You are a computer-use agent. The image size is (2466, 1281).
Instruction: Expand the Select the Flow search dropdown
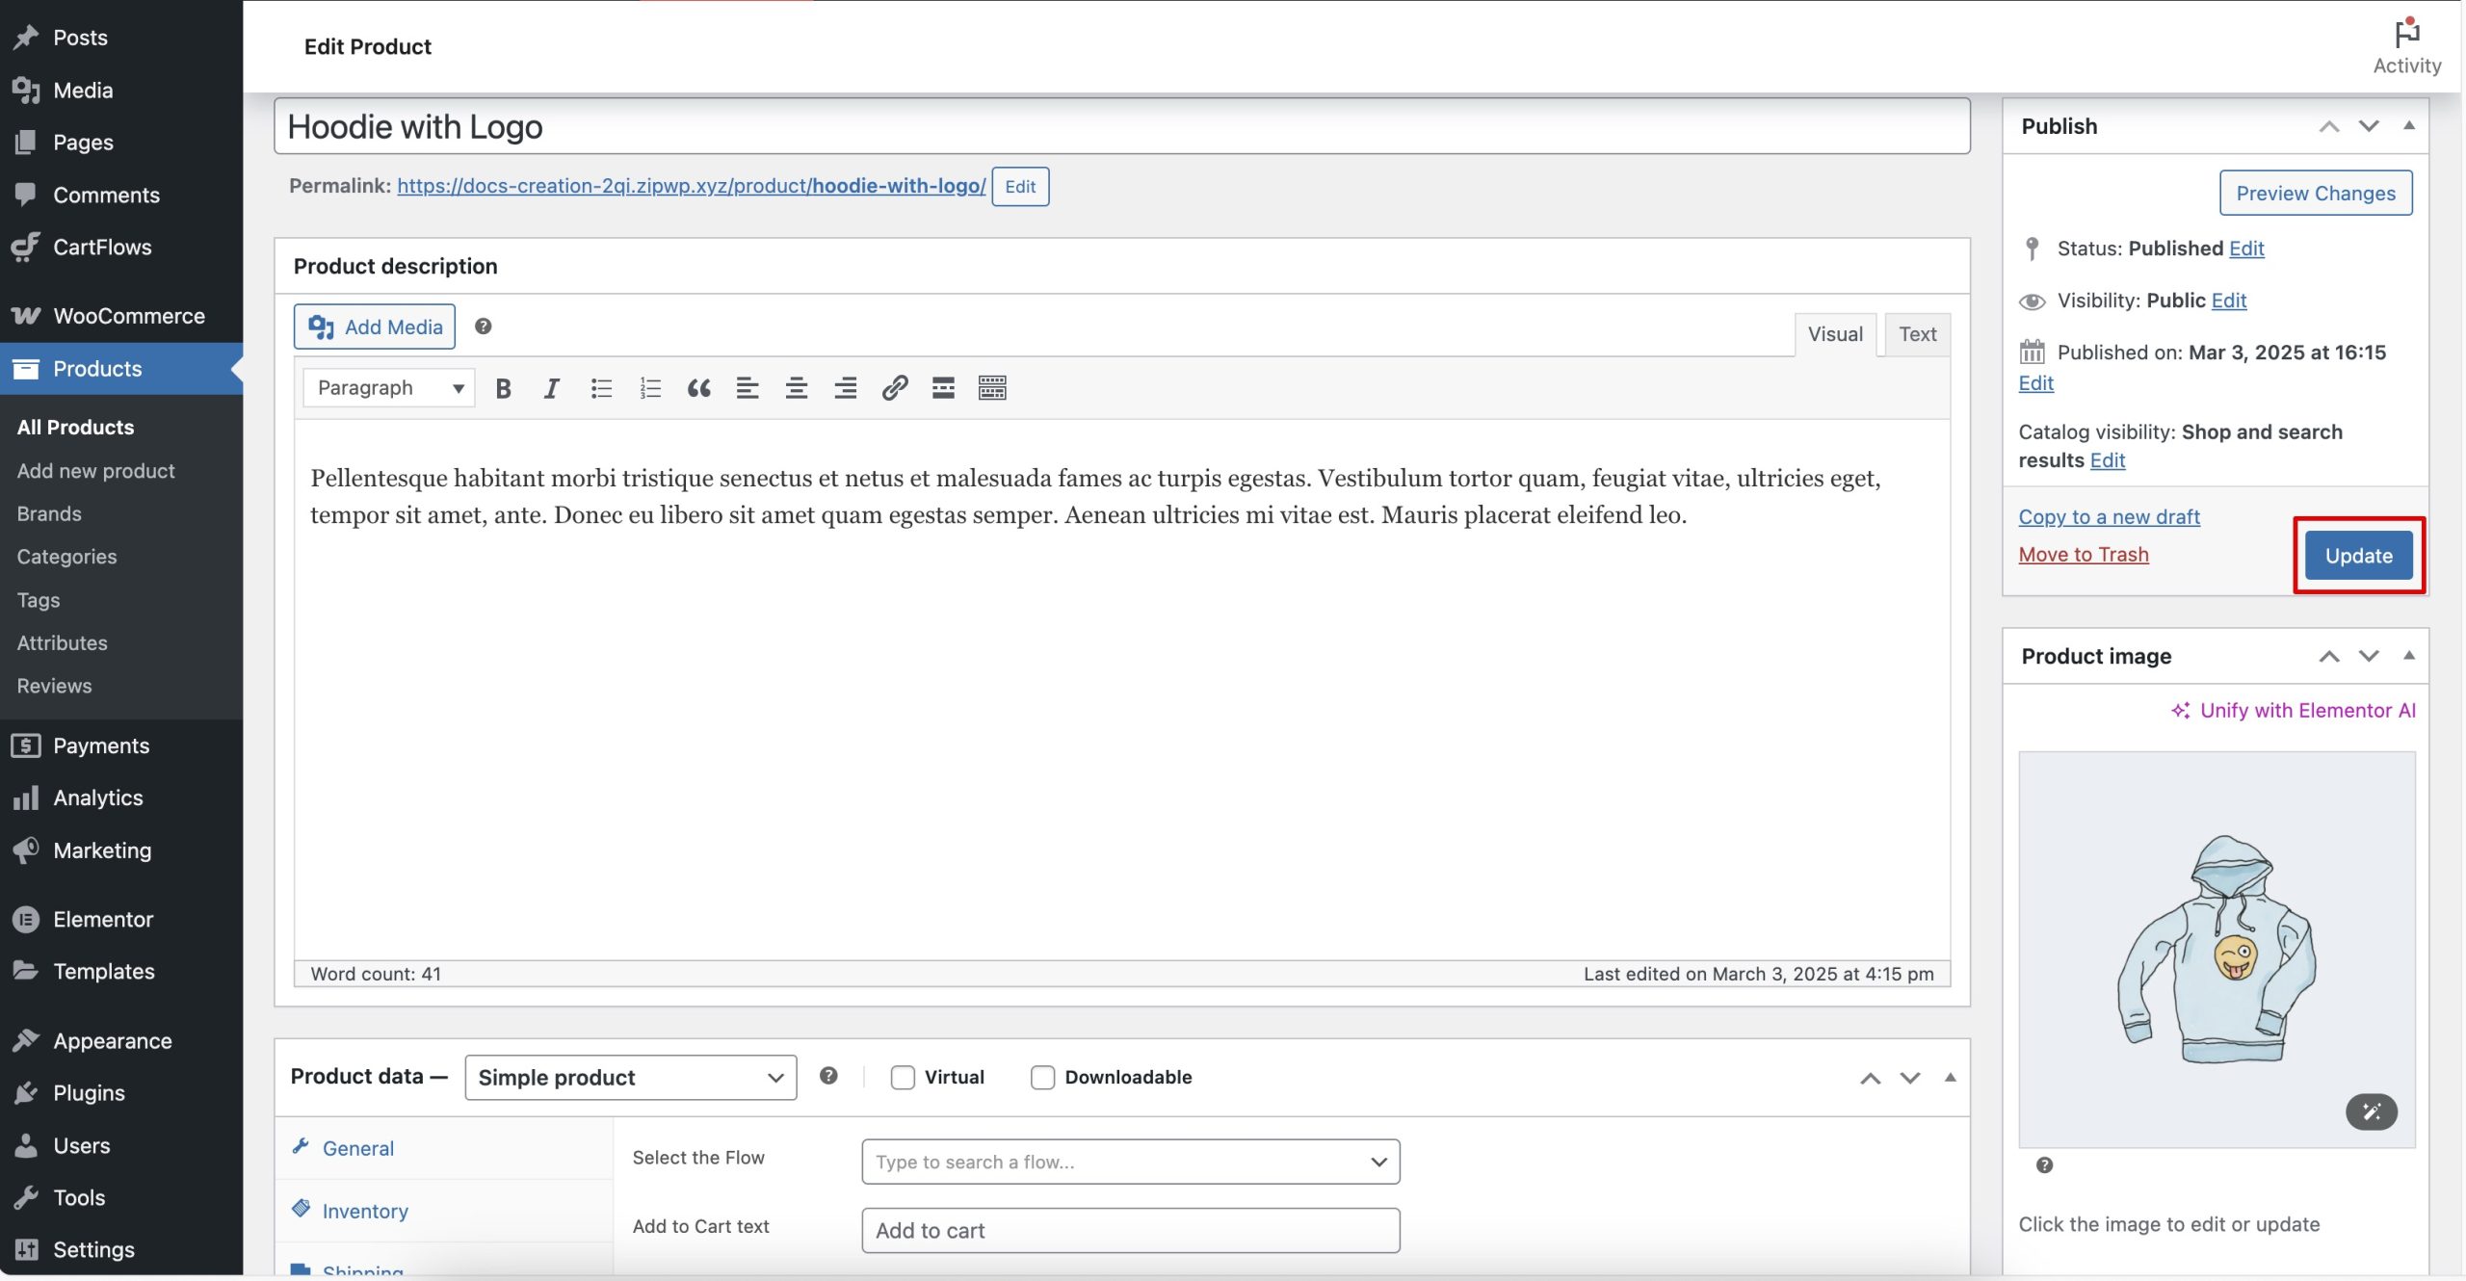[1130, 1162]
